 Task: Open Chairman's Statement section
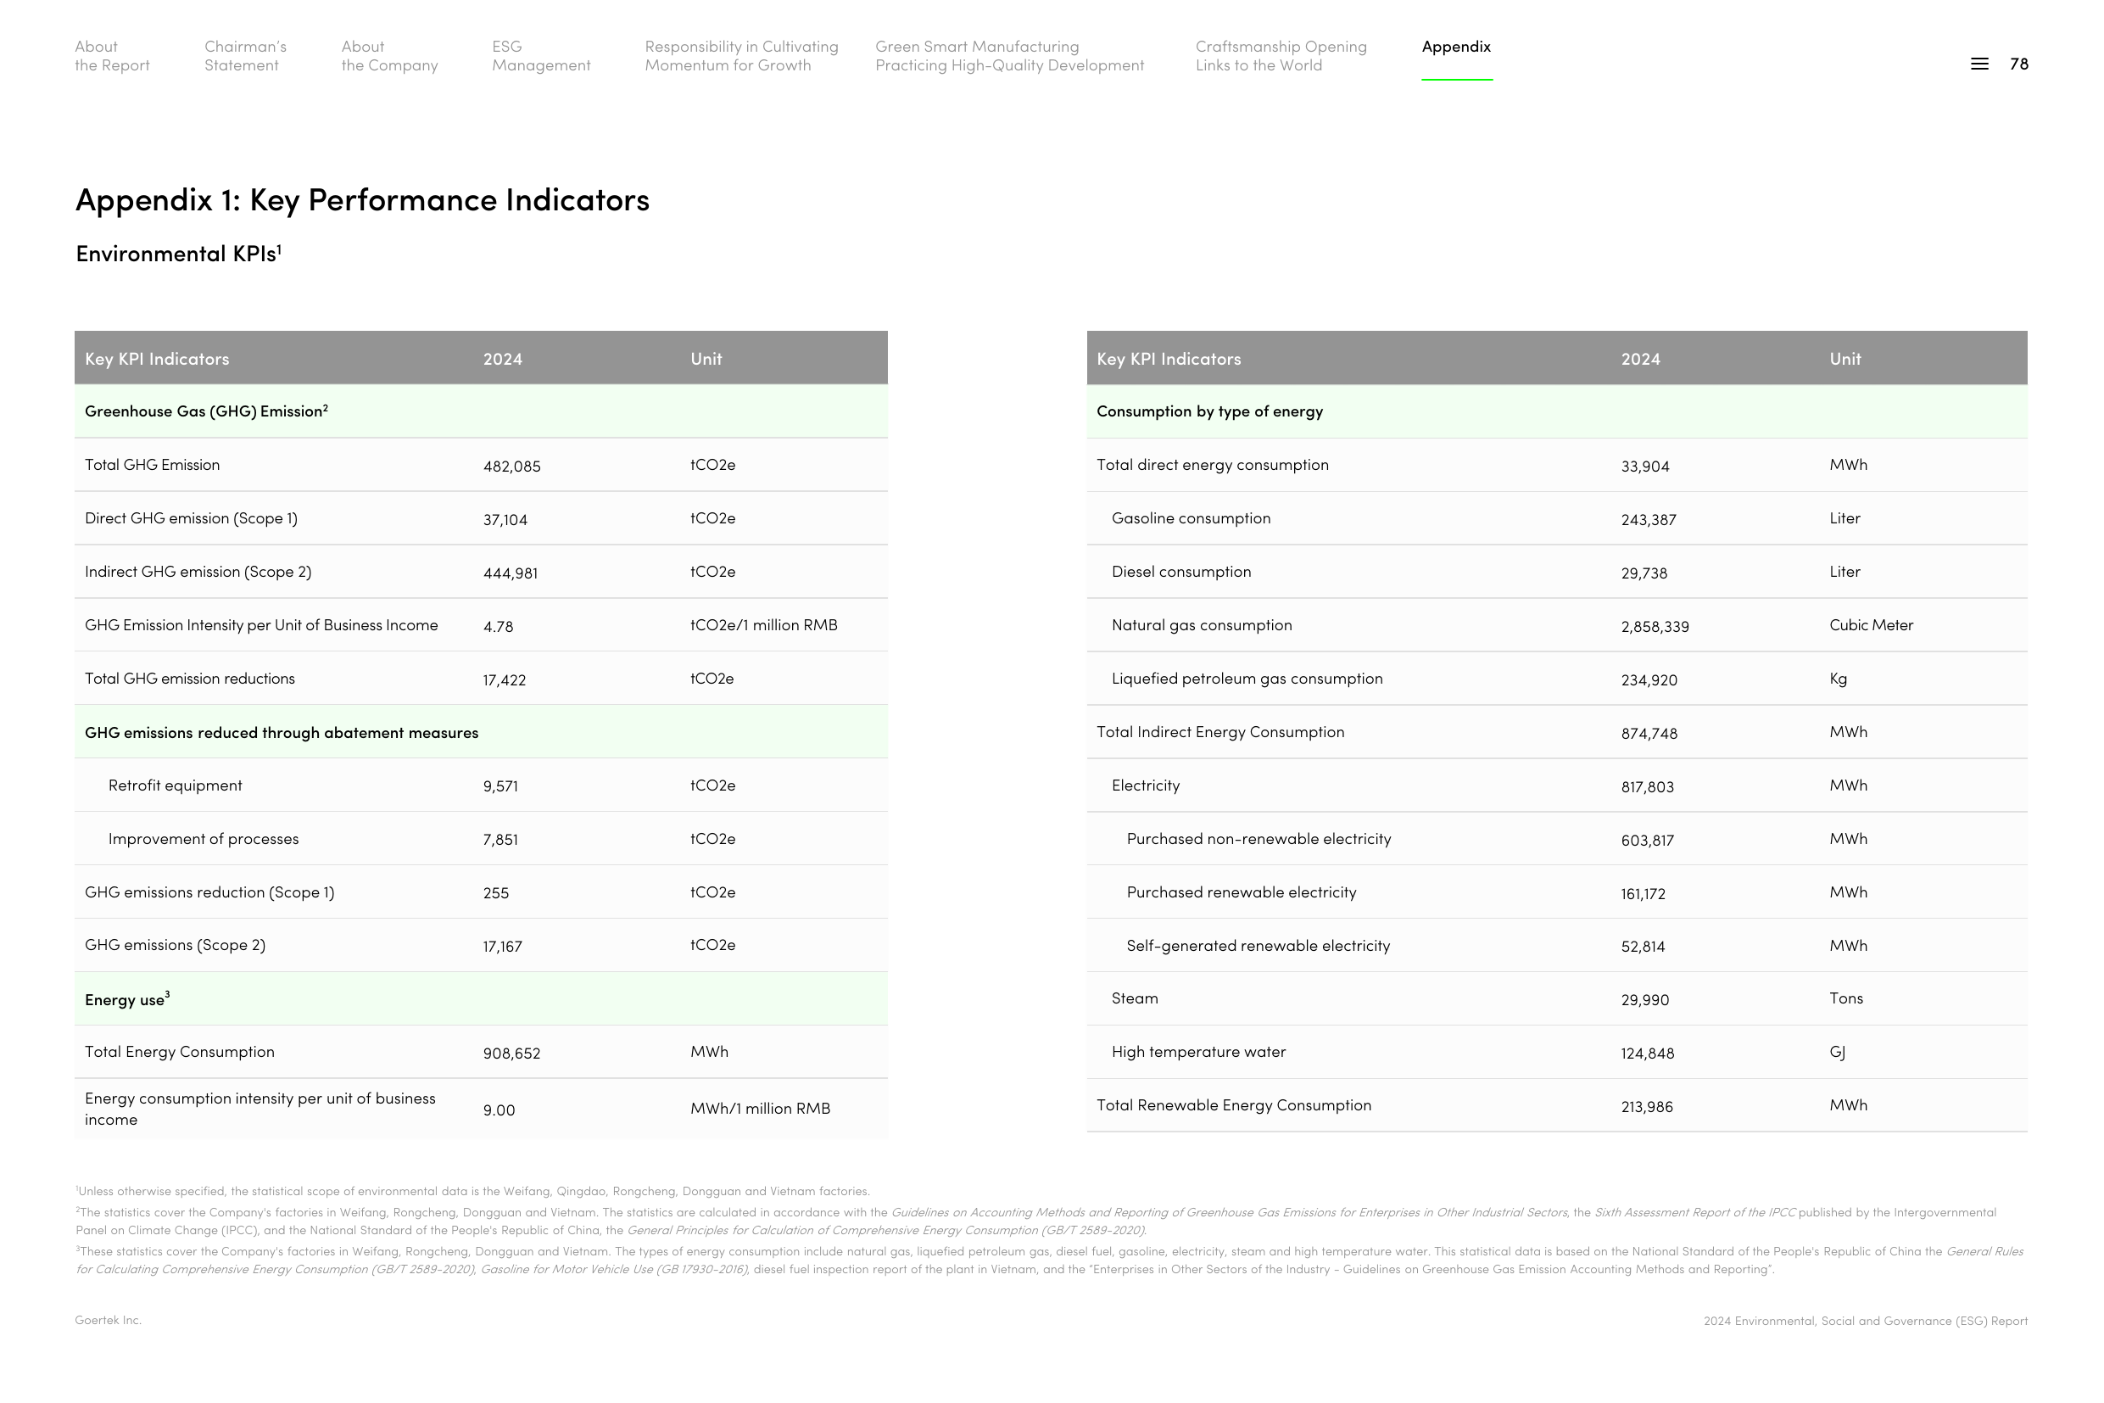coord(245,55)
